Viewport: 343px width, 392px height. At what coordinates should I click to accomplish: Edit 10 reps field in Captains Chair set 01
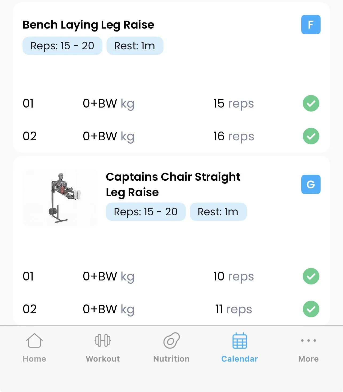click(x=233, y=276)
